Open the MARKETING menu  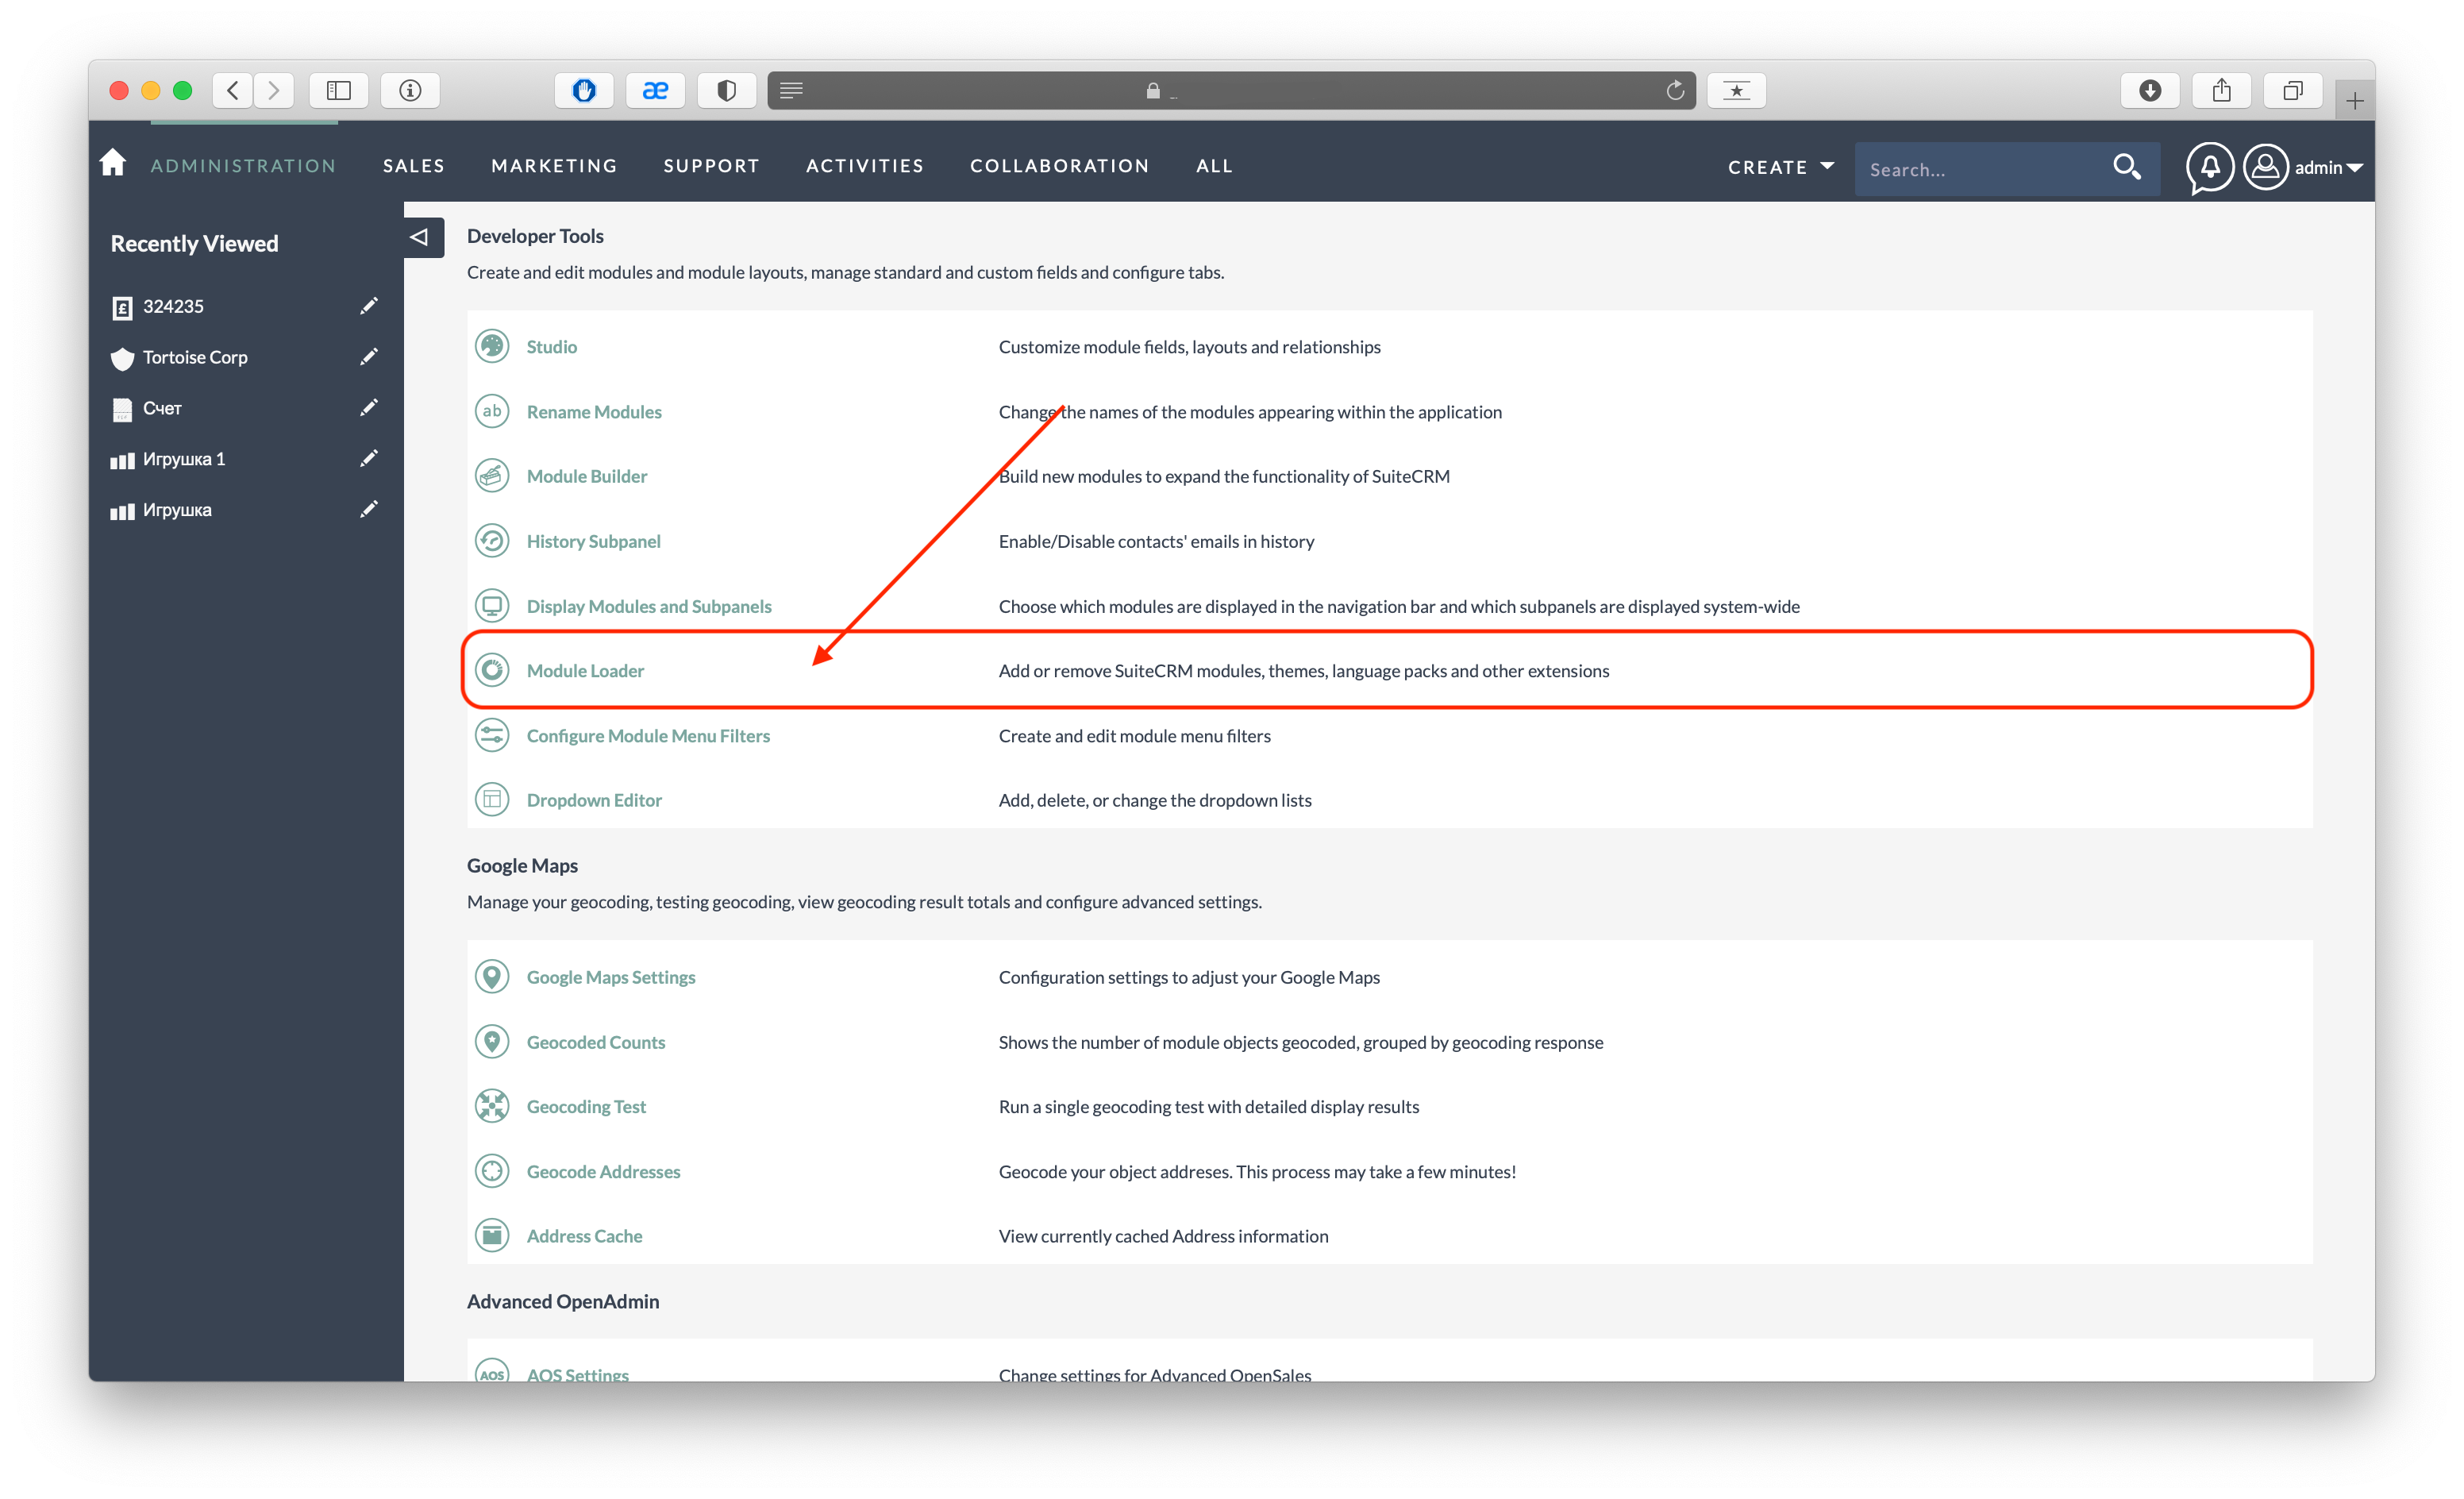coord(554,166)
